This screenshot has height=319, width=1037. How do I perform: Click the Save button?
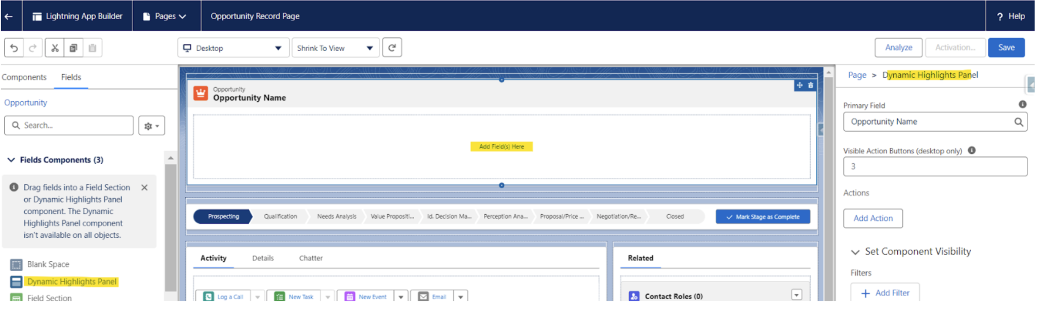(1006, 48)
